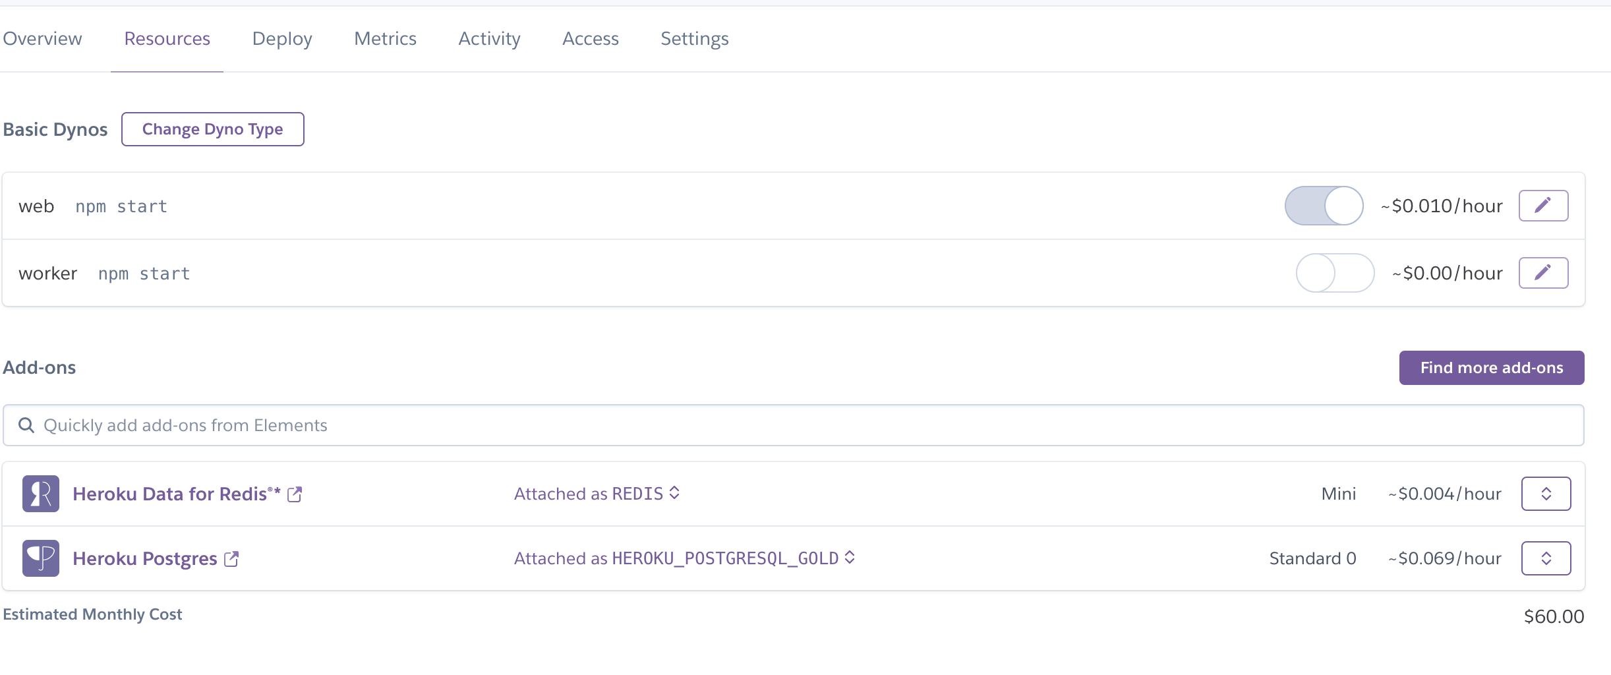The width and height of the screenshot is (1611, 675).
Task: Go to the Activity tab
Action: [489, 39]
